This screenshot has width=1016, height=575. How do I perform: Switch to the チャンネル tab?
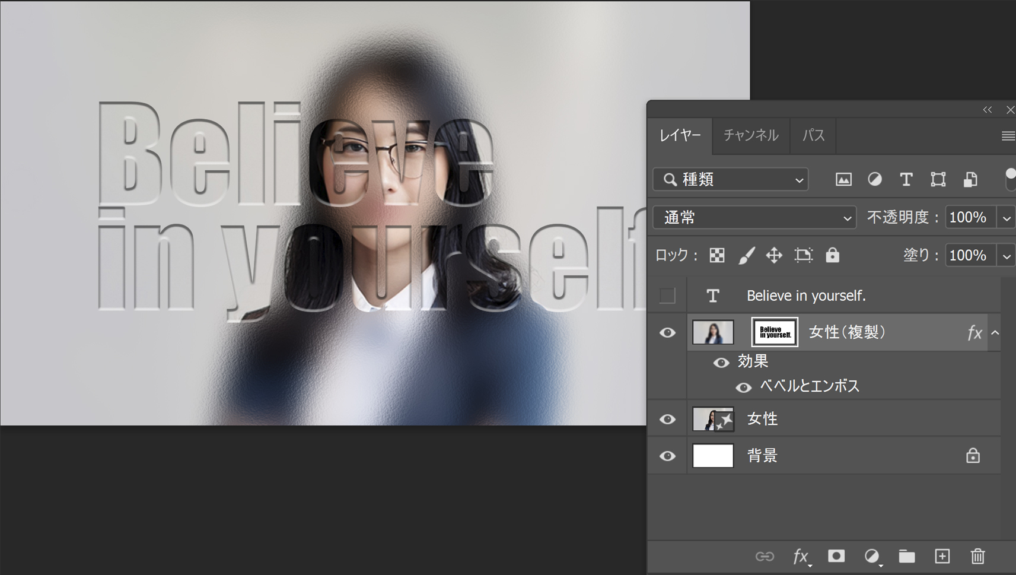tap(750, 135)
